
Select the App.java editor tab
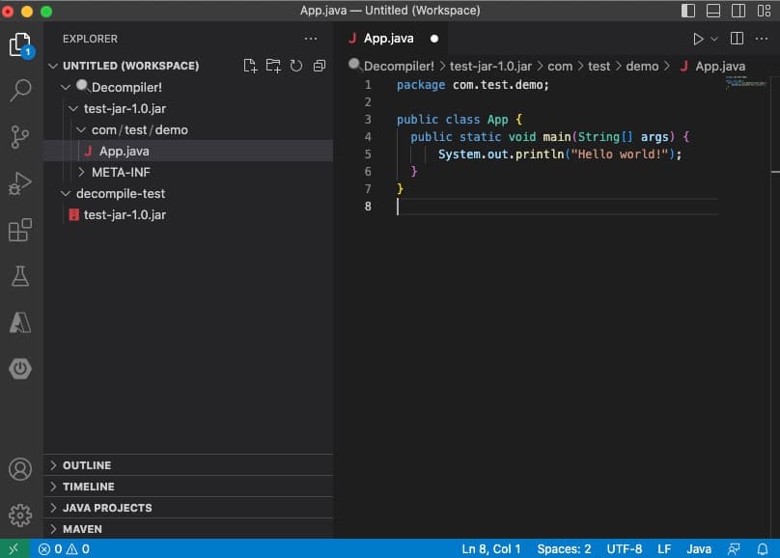pos(388,39)
